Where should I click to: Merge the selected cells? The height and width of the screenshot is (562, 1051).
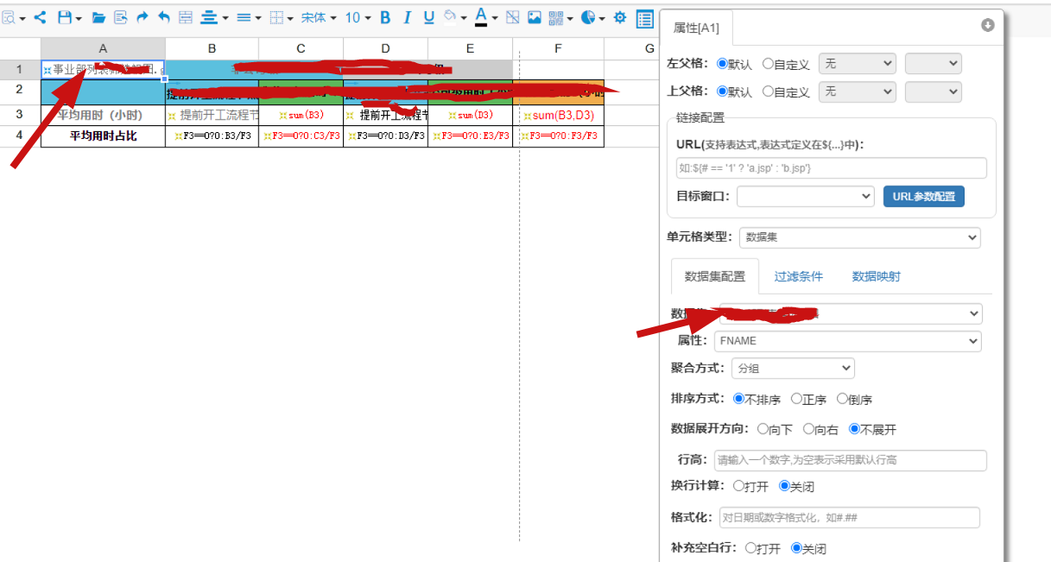coord(186,17)
